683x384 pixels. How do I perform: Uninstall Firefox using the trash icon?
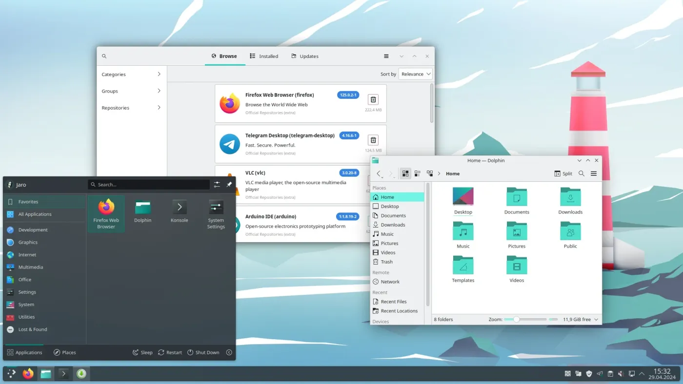pyautogui.click(x=373, y=99)
